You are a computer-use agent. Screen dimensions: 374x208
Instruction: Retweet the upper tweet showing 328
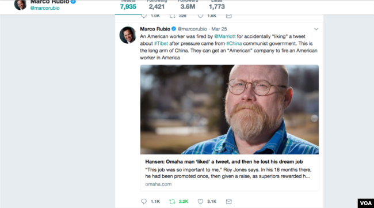172,16
